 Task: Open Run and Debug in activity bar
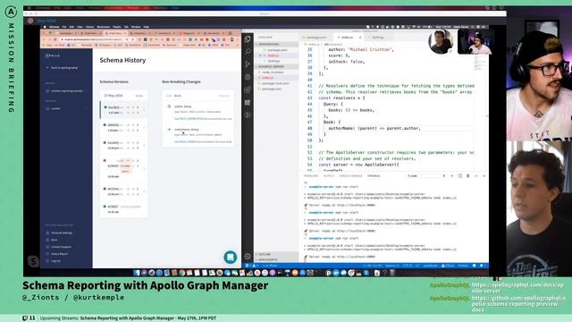(x=248, y=77)
